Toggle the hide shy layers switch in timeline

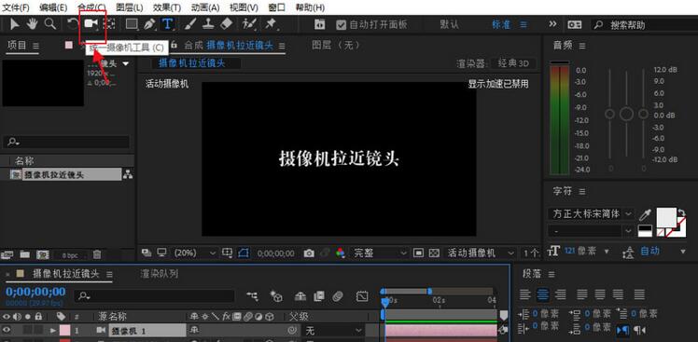(300, 296)
